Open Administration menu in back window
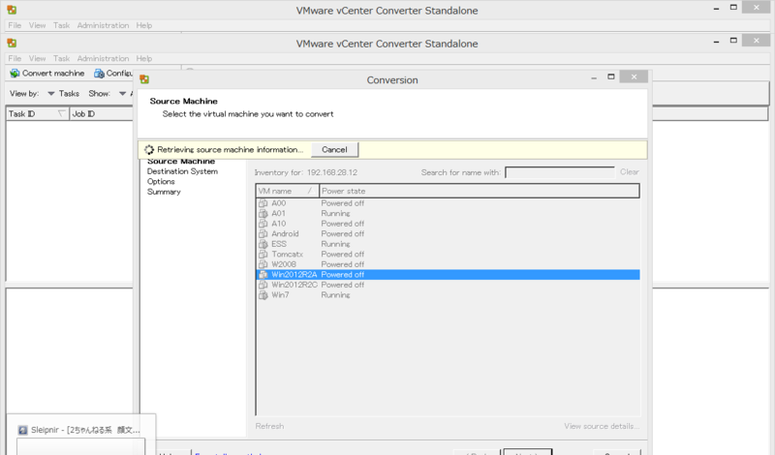 coord(103,25)
